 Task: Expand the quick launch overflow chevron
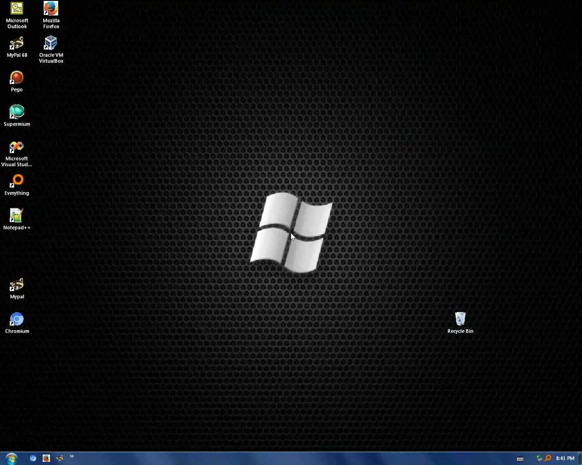coord(71,456)
